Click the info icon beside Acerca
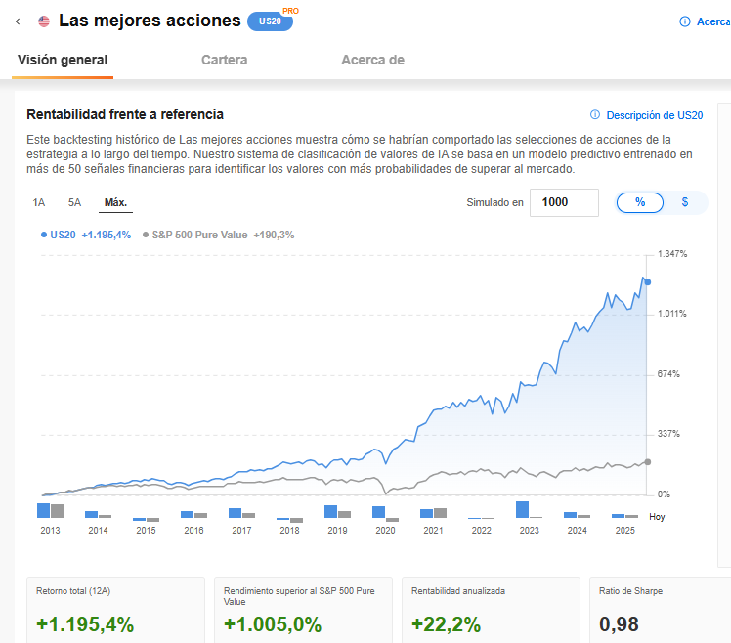 coord(685,21)
